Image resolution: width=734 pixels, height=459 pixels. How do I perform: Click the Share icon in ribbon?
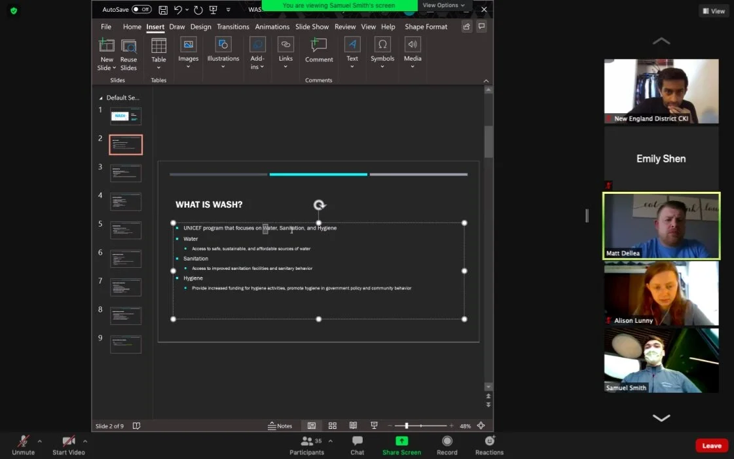tap(466, 27)
